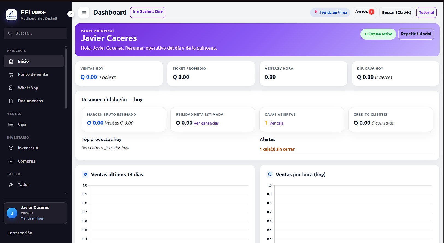Screen dimensions: 444x243
Task: Click Cerrar sesión to log out
Action: [x=20, y=233]
